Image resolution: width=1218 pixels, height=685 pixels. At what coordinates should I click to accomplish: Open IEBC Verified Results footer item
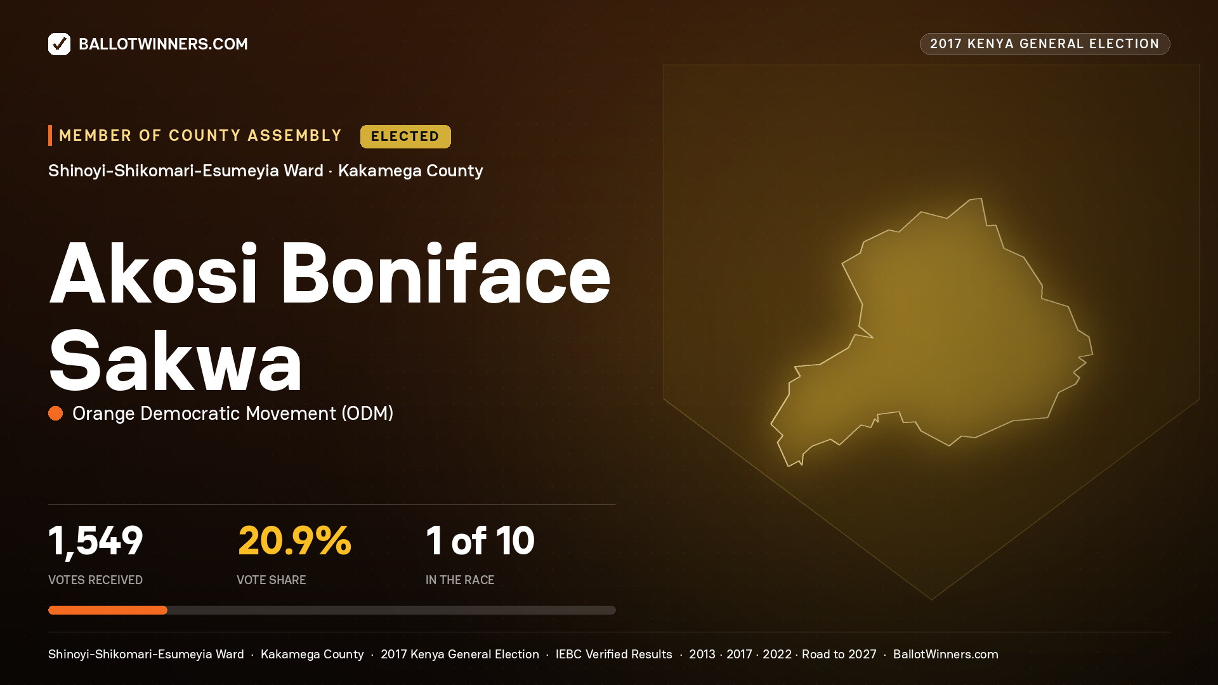[x=613, y=654]
